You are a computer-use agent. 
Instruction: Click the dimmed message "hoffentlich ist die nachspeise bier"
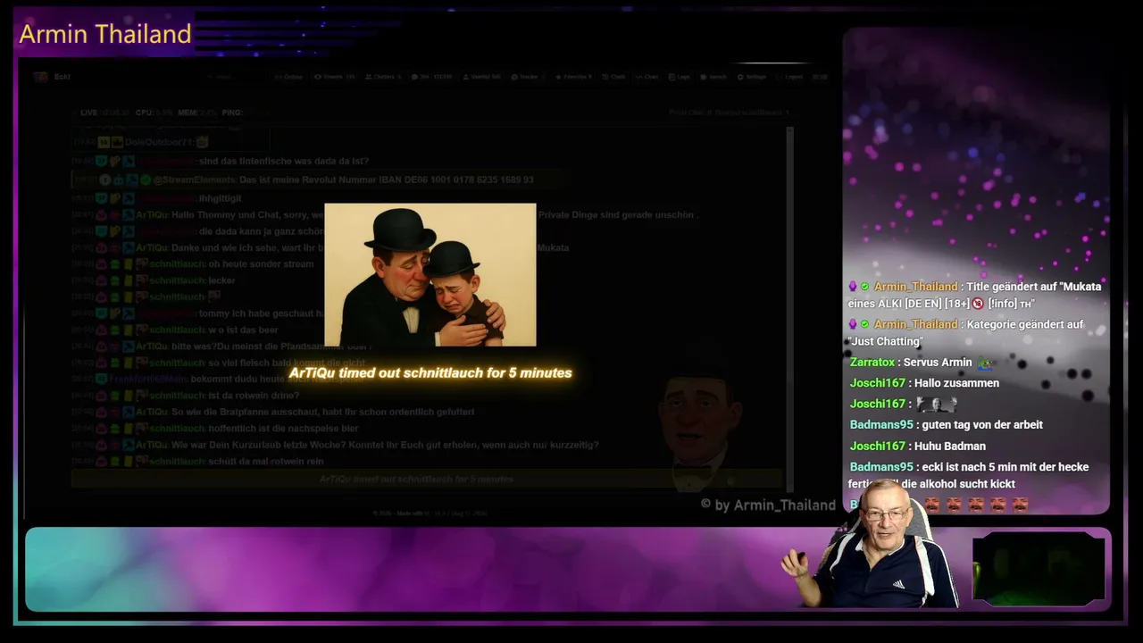pyautogui.click(x=283, y=428)
